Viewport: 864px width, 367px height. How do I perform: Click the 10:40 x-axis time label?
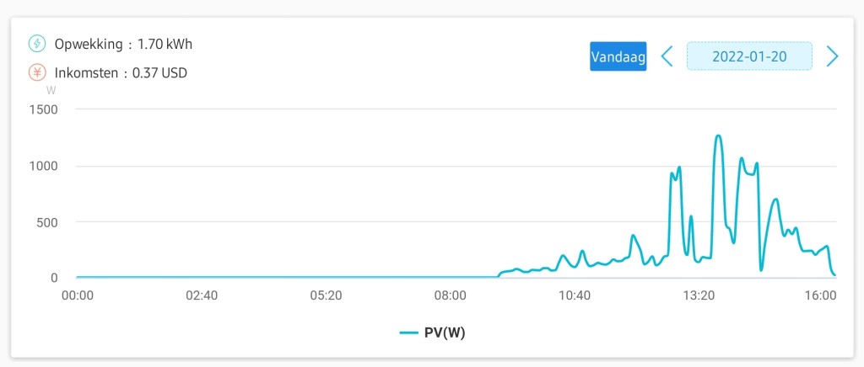click(575, 295)
